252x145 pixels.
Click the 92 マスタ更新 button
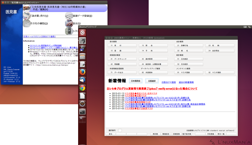pyautogui.click(x=220, y=73)
